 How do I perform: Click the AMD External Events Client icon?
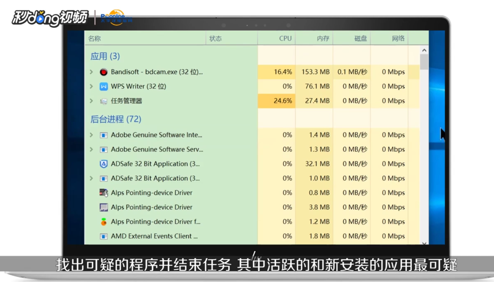[104, 236]
